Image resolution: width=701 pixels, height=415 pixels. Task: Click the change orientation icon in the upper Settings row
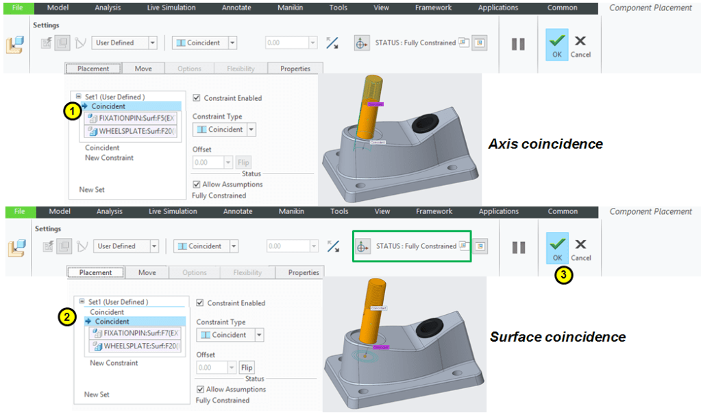pyautogui.click(x=332, y=43)
